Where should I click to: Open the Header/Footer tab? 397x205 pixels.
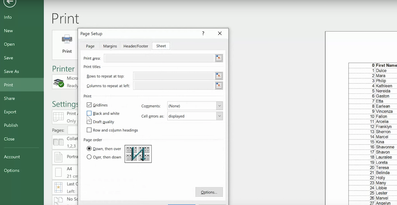click(136, 46)
